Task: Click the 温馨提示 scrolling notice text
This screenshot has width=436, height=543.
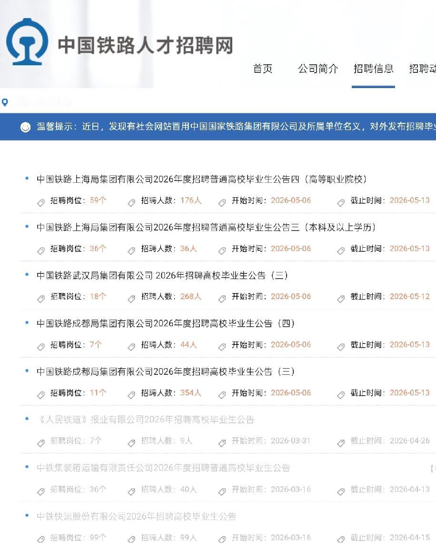Action: coord(236,126)
